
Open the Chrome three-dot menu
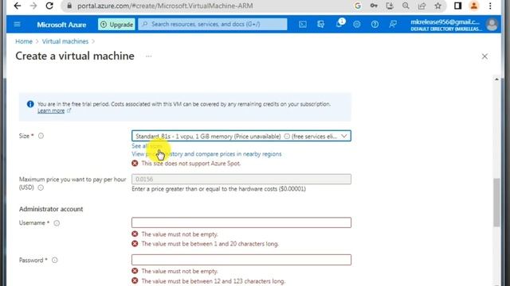tap(490, 6)
